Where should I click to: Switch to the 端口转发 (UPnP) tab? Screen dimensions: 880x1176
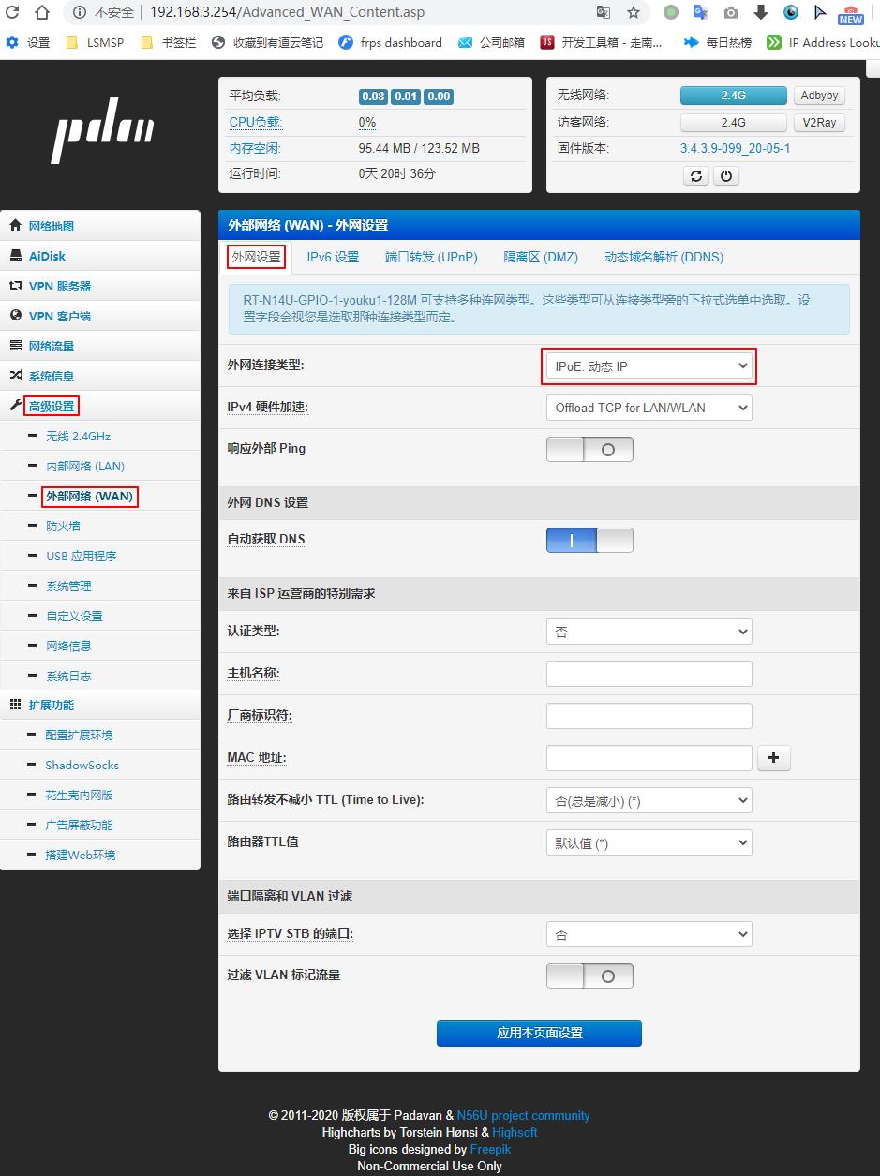pos(431,257)
